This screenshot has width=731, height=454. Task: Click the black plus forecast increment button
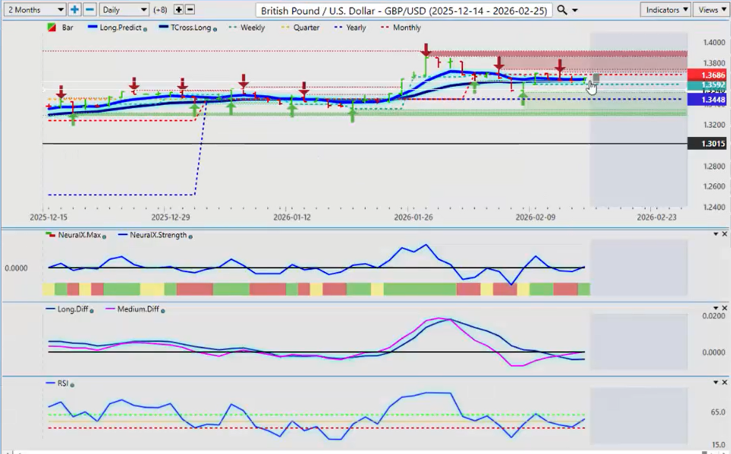[x=178, y=10]
